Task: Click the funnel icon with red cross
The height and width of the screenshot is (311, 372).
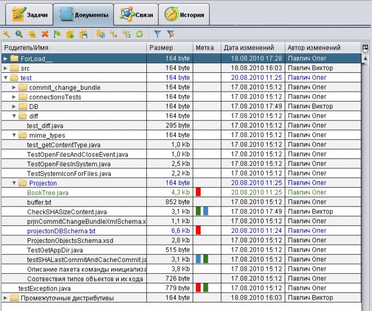Action: pyautogui.click(x=171, y=34)
